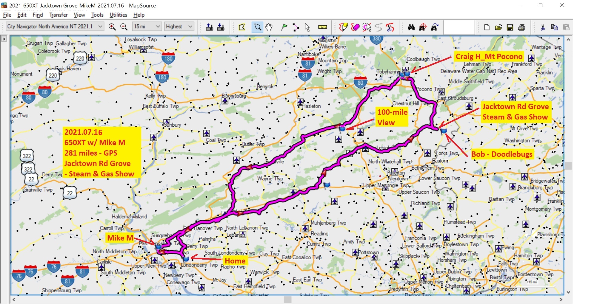Activate the Zoom tool in the toolbar
The width and height of the screenshot is (597, 304).
[257, 27]
